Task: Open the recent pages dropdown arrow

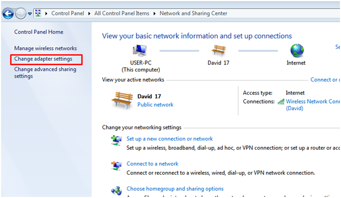Action: point(30,14)
